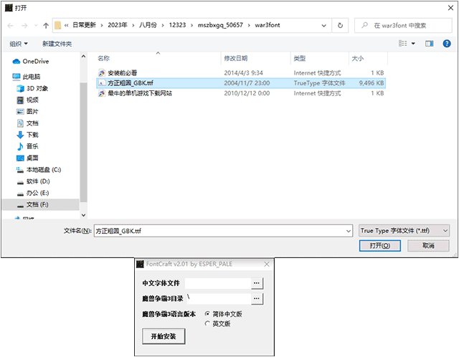The width and height of the screenshot is (459, 357).
Task: Click the FontCraft title bar app icon
Action: pos(140,264)
